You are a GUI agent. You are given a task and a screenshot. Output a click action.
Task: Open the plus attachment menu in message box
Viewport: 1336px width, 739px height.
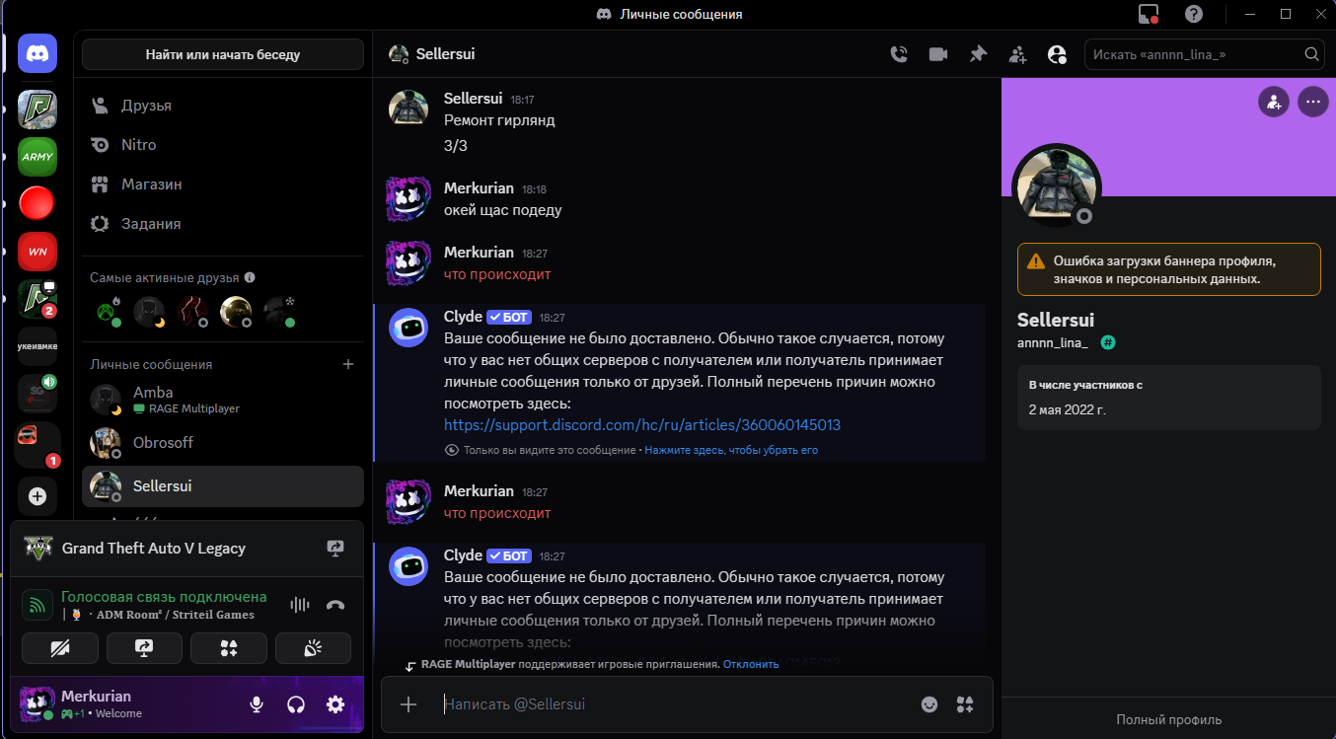[x=408, y=703]
